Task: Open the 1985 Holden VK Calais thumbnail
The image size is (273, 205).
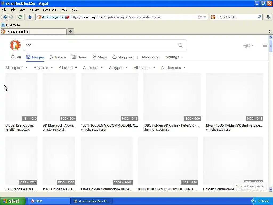Action: pyautogui.click(x=172, y=97)
